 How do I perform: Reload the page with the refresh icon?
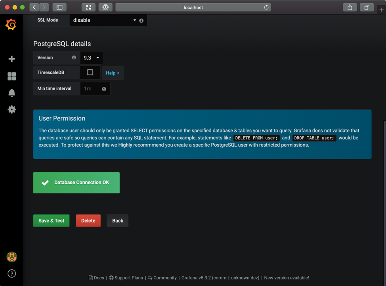click(266, 8)
